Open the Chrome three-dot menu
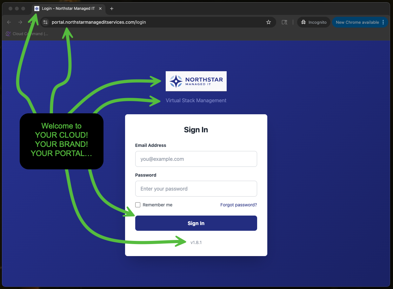 click(383, 22)
